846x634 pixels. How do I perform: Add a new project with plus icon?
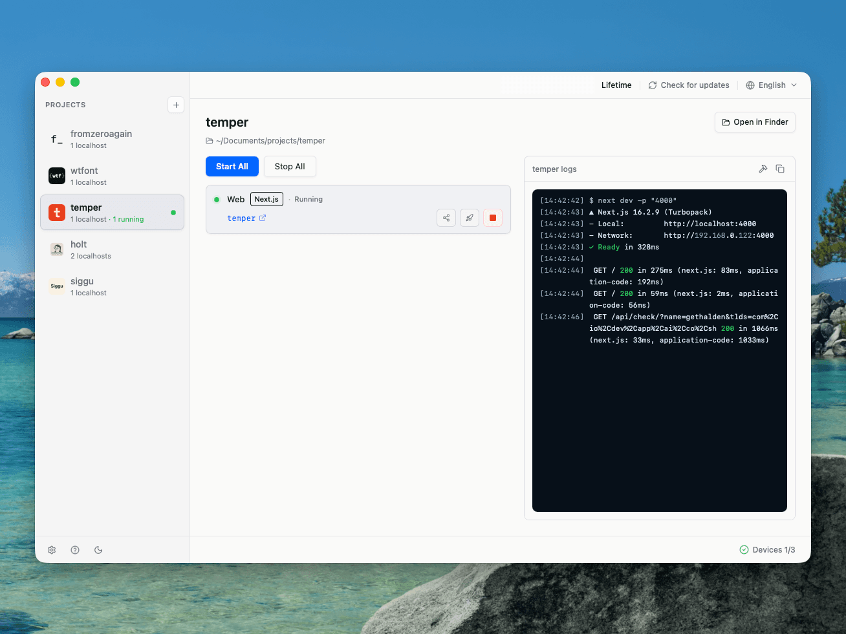coord(176,105)
